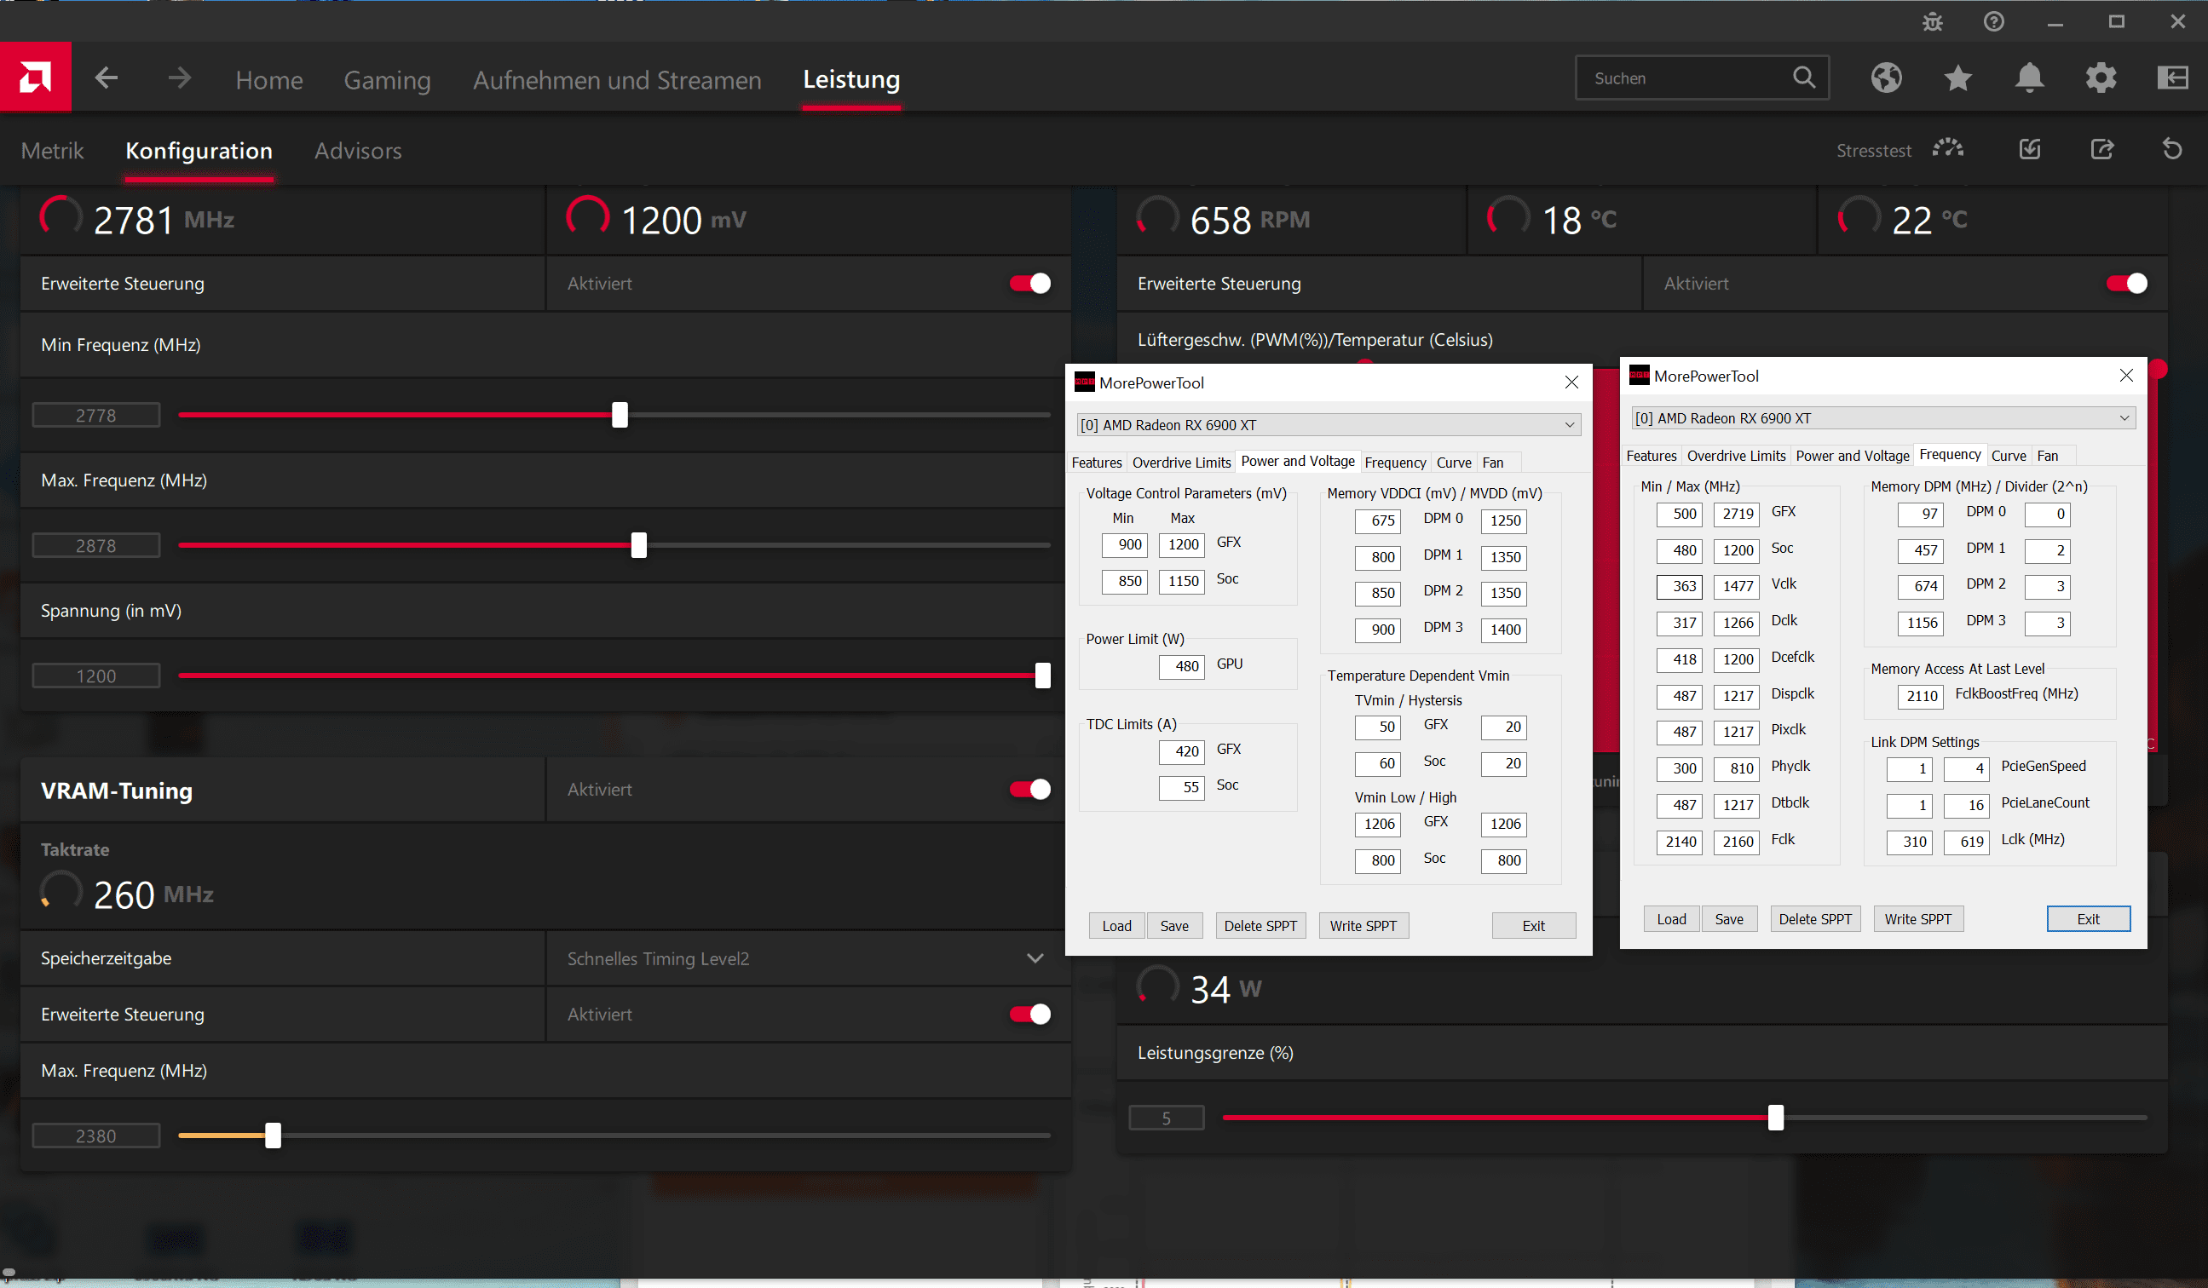Click the Power Limit GPU input field
Image resolution: width=2208 pixels, height=1288 pixels.
[1181, 666]
